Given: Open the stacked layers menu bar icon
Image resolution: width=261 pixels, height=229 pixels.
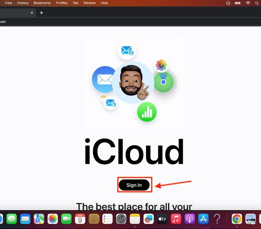Looking at the screenshot, I should pyautogui.click(x=228, y=3).
